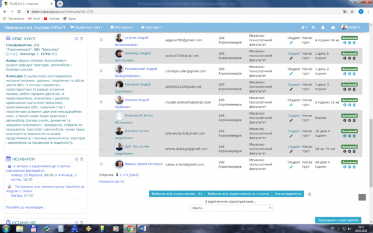Go to page 2 of the participants list
This screenshot has height=233, width=373.
point(121,174)
